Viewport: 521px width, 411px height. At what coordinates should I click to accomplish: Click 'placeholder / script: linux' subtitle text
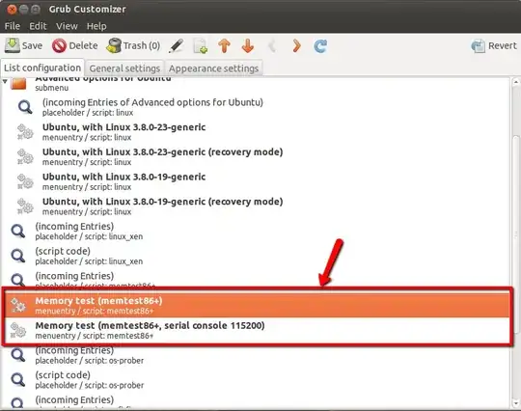coord(88,113)
